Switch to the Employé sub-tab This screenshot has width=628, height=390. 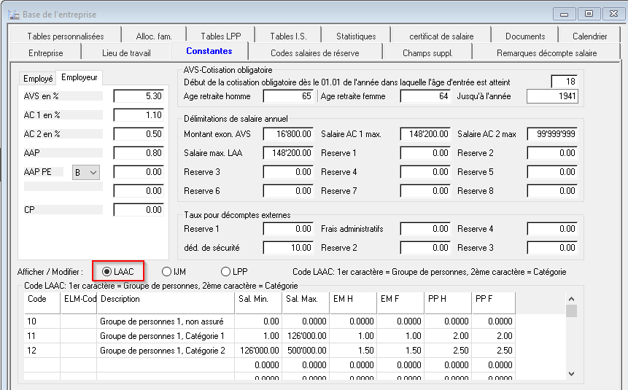[38, 79]
